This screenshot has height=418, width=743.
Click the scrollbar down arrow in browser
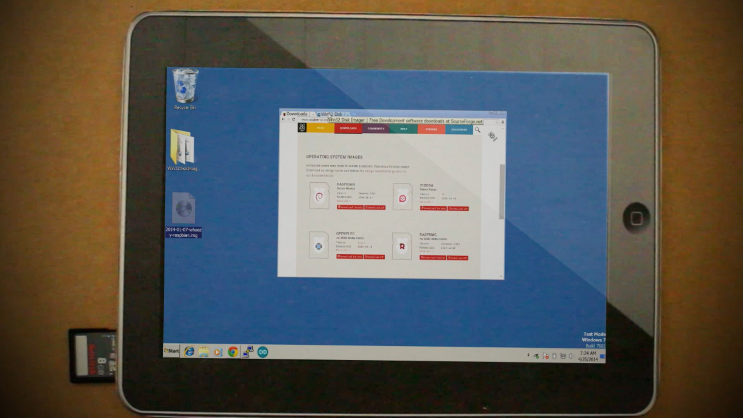point(501,276)
